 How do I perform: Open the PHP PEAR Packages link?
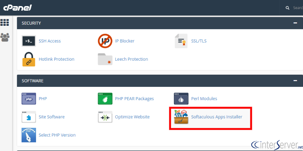pyautogui.click(x=134, y=99)
